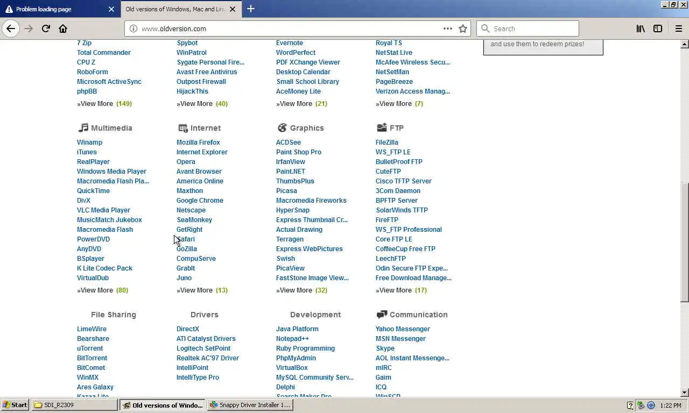Open the VLC Media Player link
This screenshot has height=413, width=689.
pos(103,210)
